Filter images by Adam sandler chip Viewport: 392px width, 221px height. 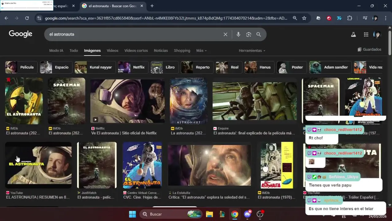click(x=330, y=67)
